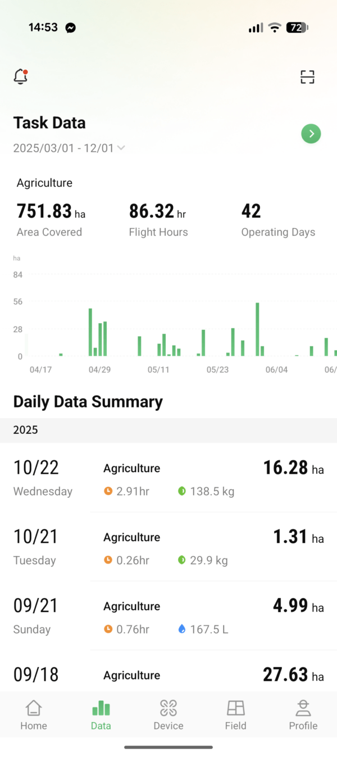Select the Data tab
337x757 pixels.
point(101,715)
